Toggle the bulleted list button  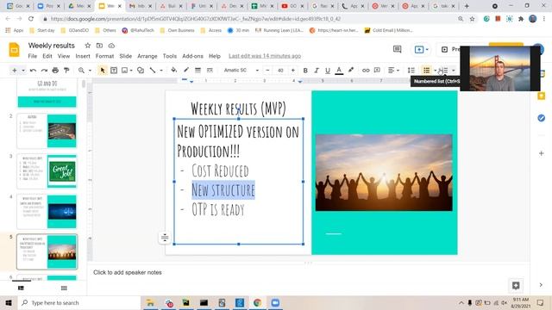click(426, 71)
